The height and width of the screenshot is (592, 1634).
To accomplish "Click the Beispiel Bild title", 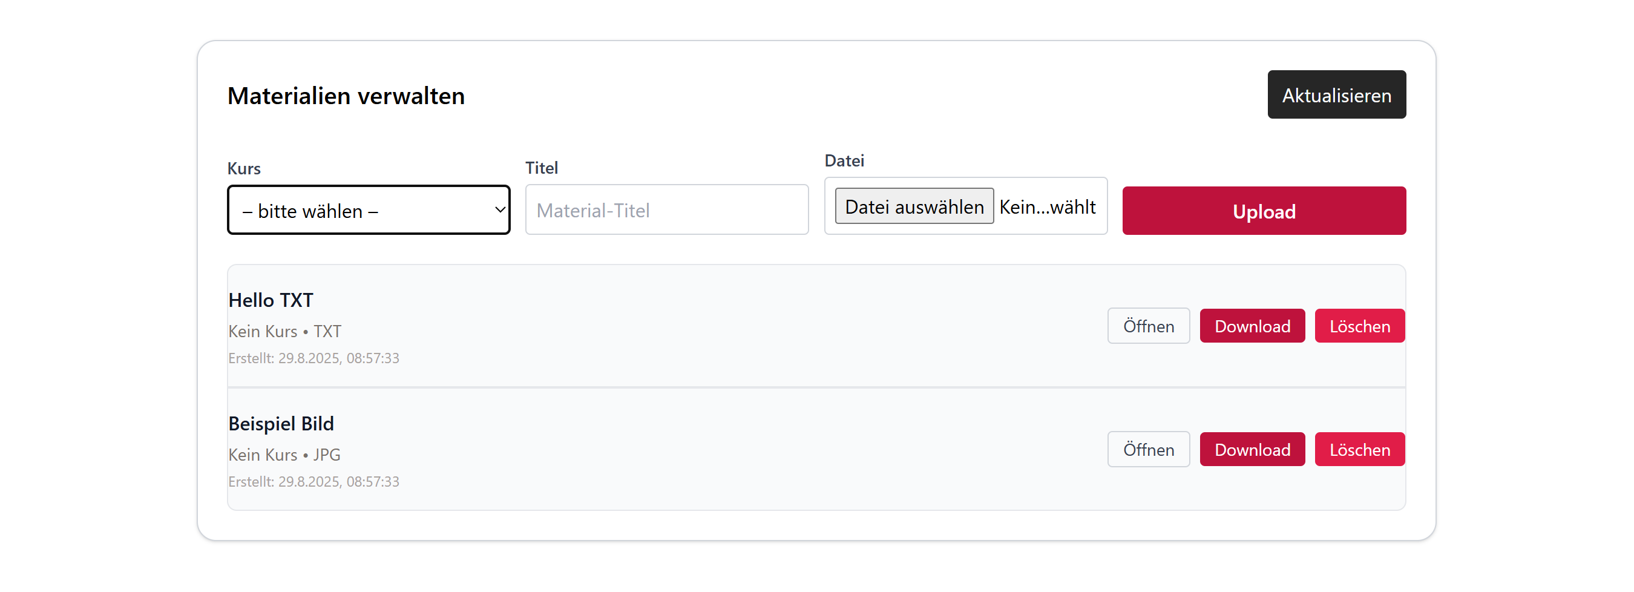I will (x=281, y=423).
